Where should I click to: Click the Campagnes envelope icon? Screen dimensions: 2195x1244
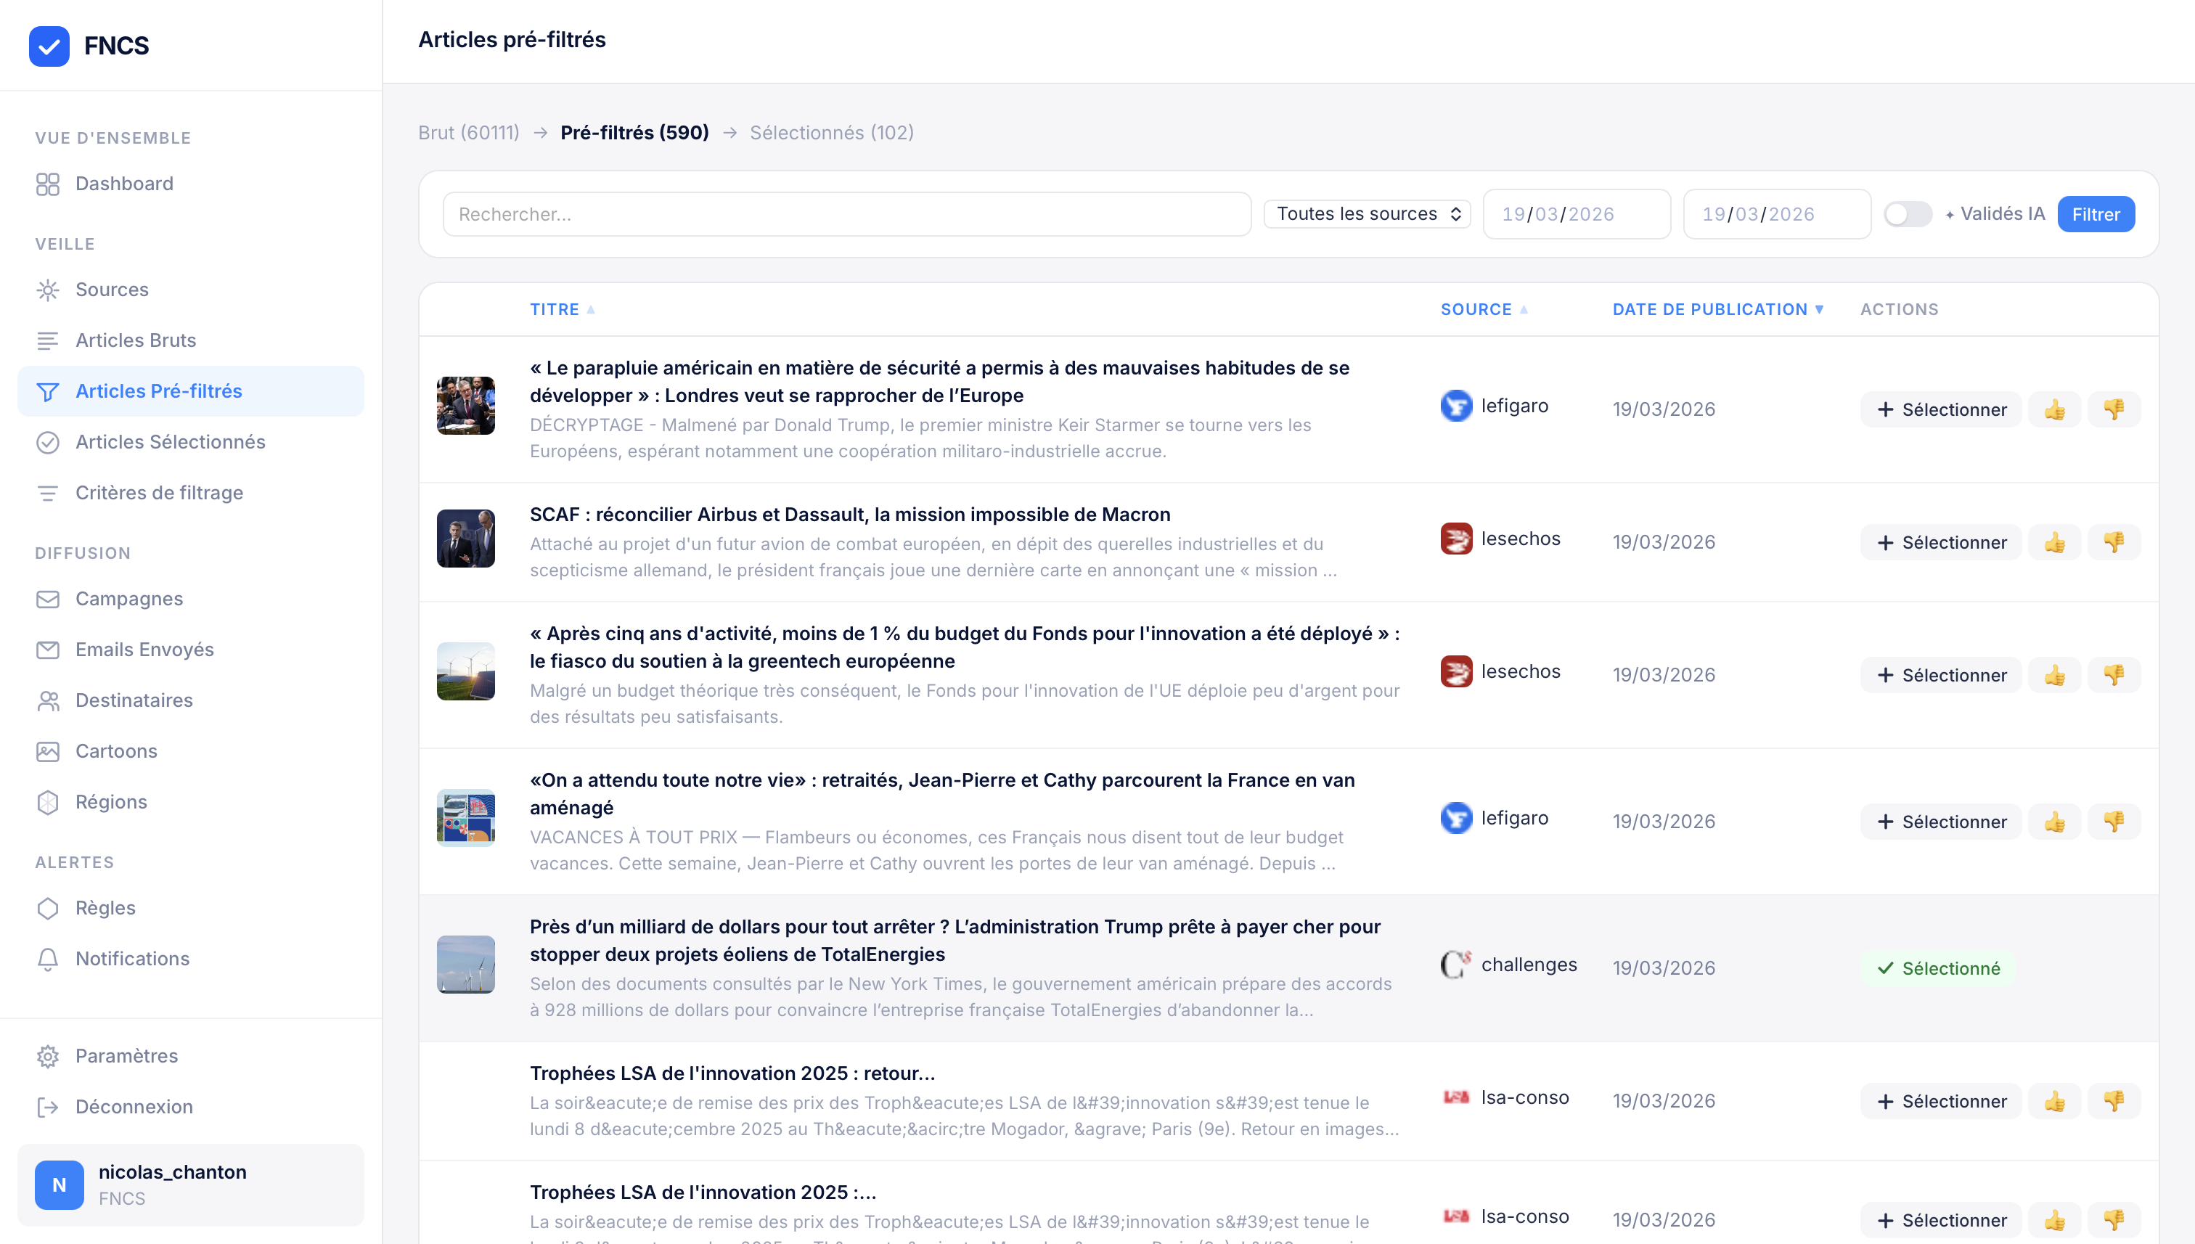coord(48,599)
